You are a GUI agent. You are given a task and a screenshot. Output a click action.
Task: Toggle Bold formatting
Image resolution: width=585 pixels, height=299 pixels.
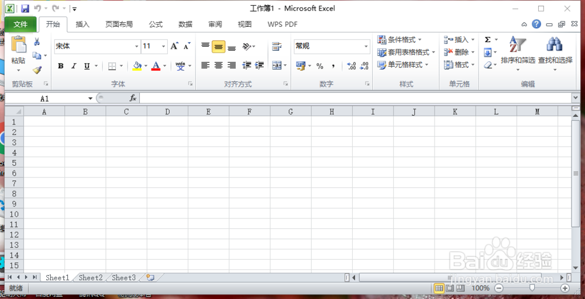[x=61, y=66]
